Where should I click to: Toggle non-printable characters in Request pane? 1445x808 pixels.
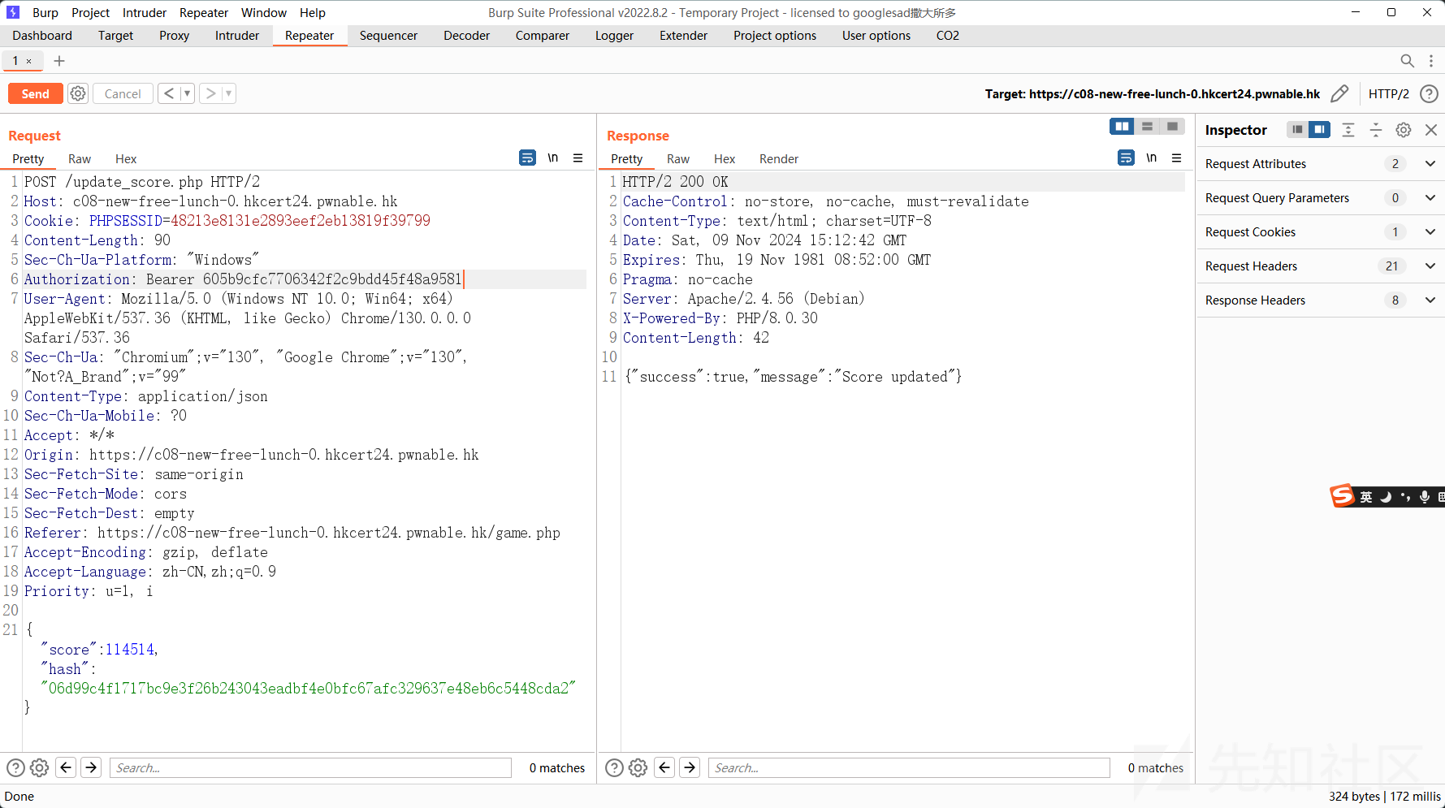553,158
